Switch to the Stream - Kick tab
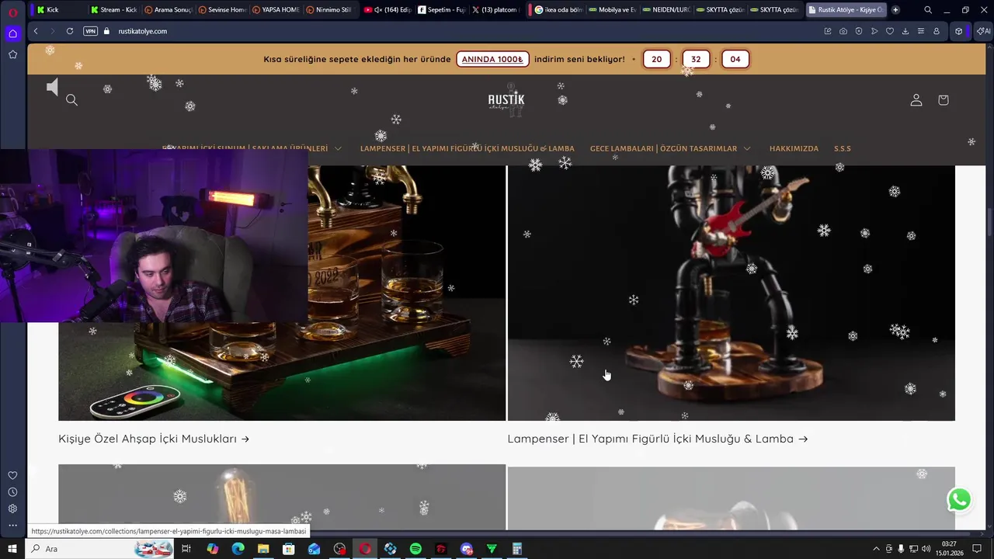The image size is (994, 559). click(x=113, y=10)
